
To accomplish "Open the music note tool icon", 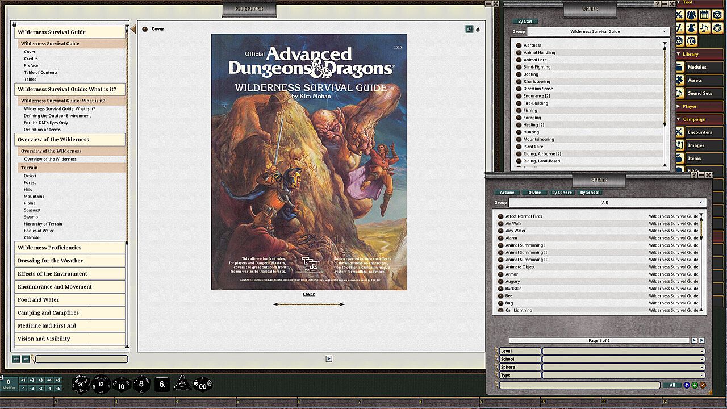I will [704, 28].
